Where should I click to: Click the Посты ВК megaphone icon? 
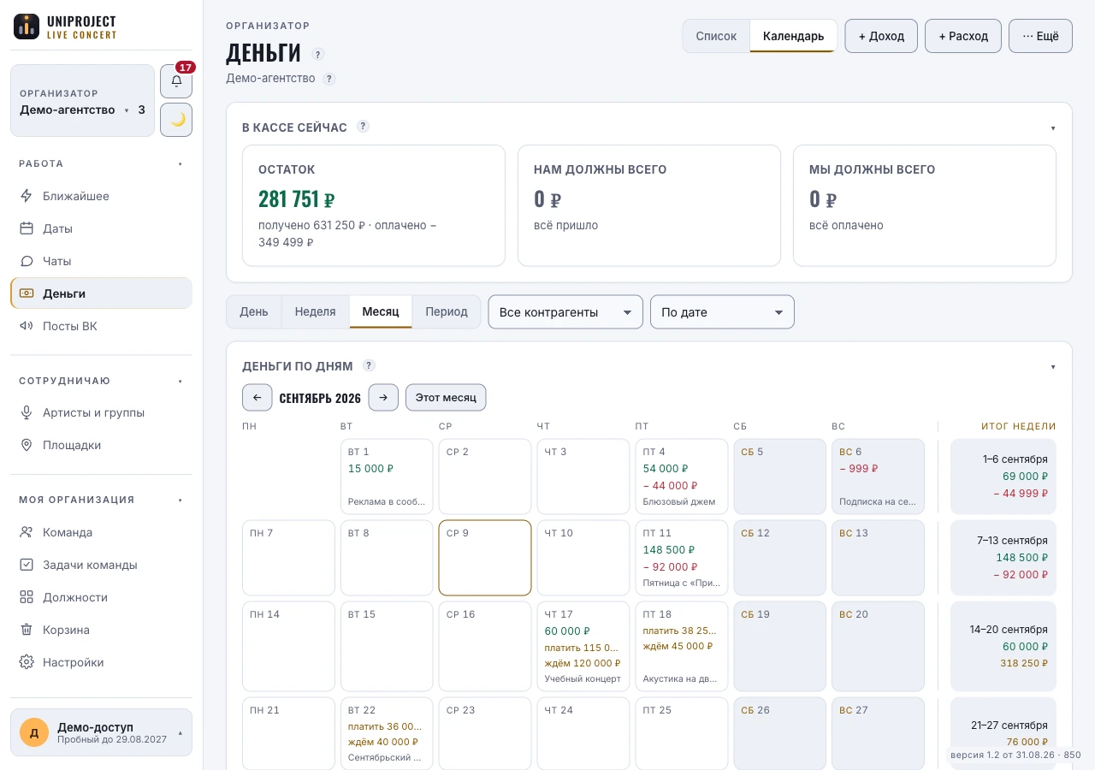coord(27,326)
